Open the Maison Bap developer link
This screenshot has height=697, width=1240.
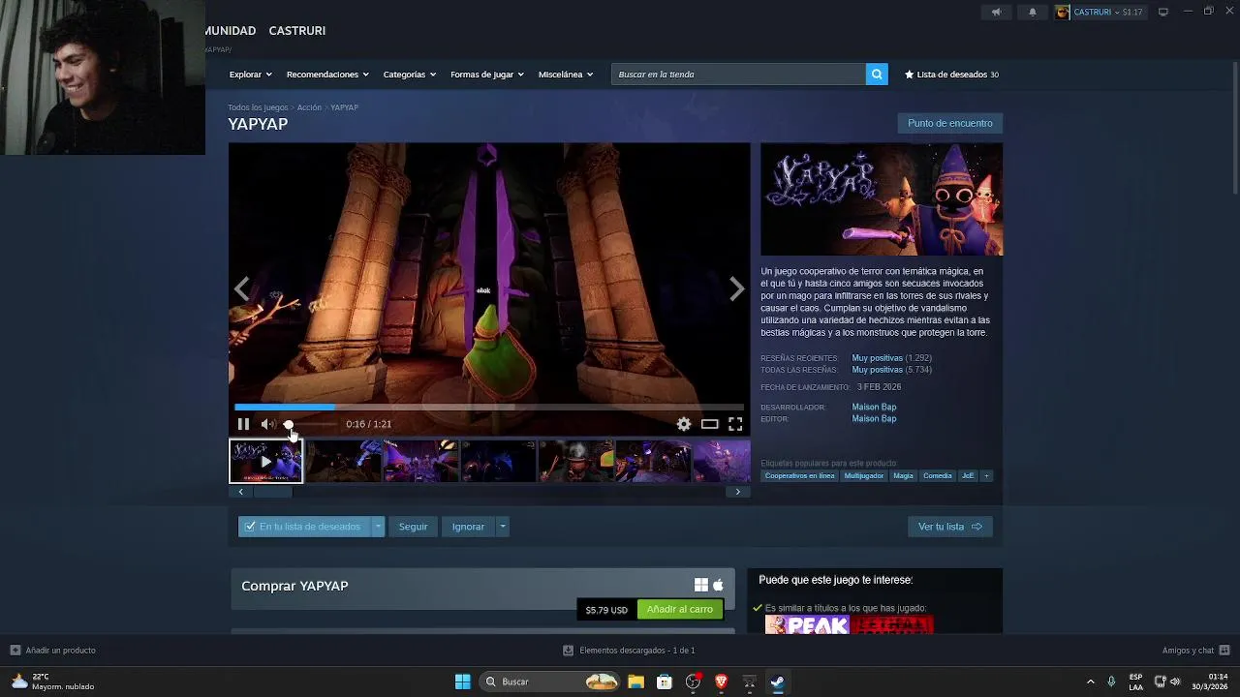874,407
